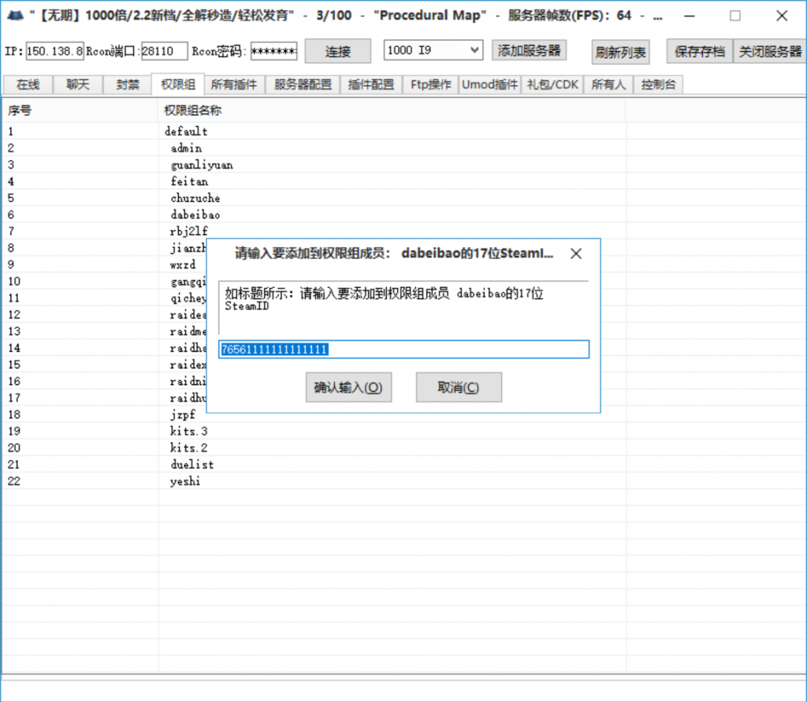This screenshot has width=807, height=702.
Task: Click the 确认输入(O) confirm button
Action: (348, 387)
